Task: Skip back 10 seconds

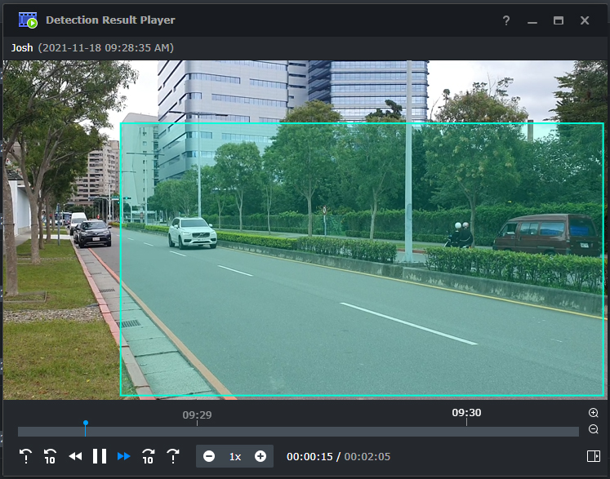Action: click(x=51, y=456)
